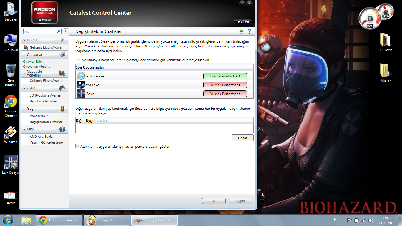
Task: Open the Tercihler menu button
Action: tap(242, 21)
